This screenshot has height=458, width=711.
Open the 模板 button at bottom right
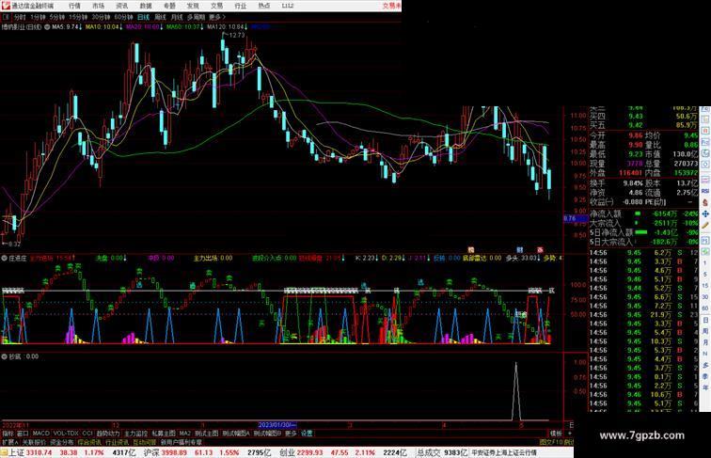(556, 434)
